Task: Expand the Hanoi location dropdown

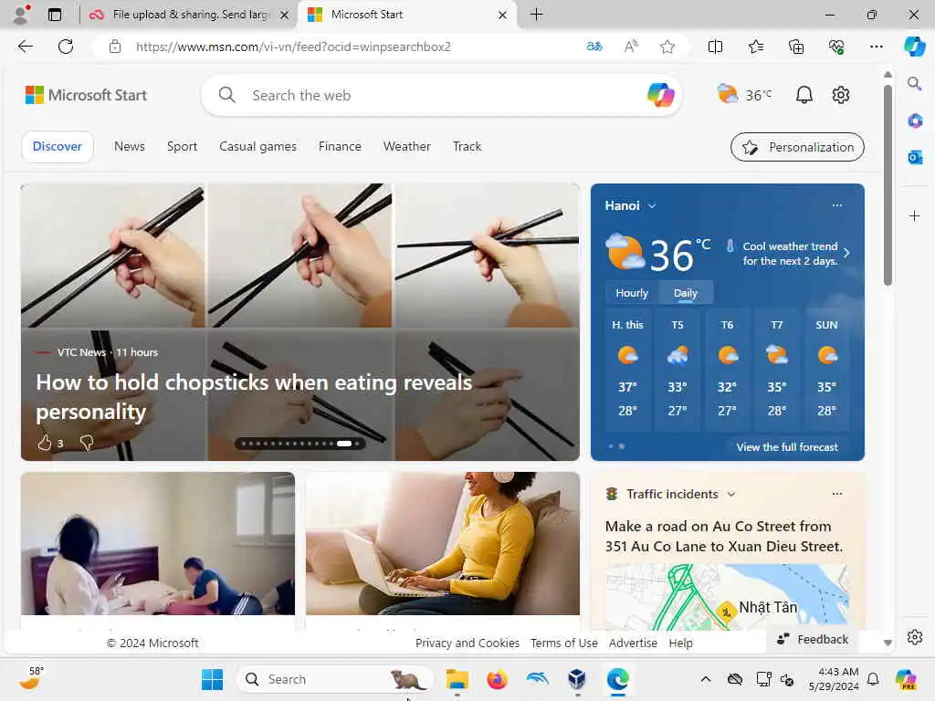Action: pyautogui.click(x=652, y=205)
